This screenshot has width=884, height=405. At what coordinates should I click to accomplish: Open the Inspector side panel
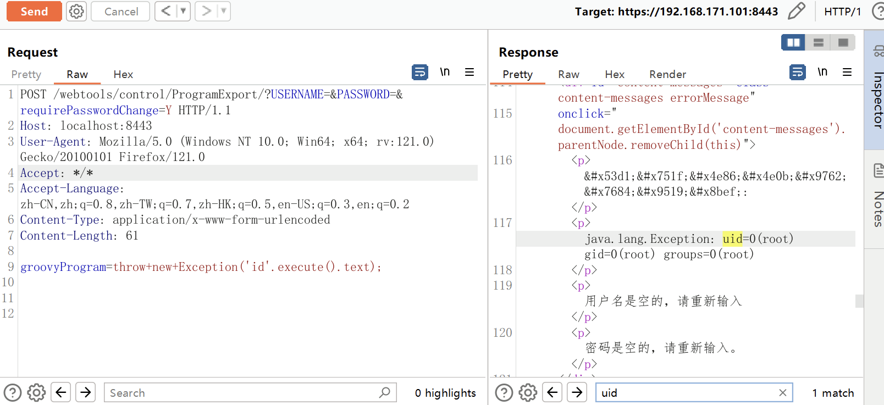coord(875,90)
